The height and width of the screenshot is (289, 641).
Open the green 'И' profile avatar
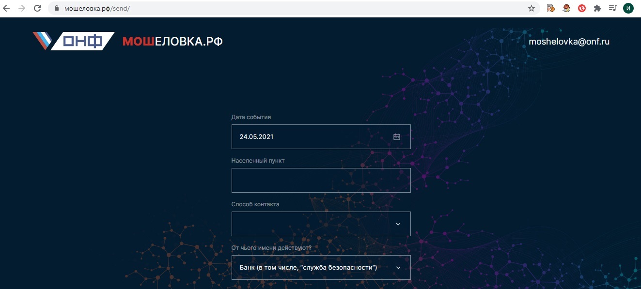pyautogui.click(x=628, y=8)
